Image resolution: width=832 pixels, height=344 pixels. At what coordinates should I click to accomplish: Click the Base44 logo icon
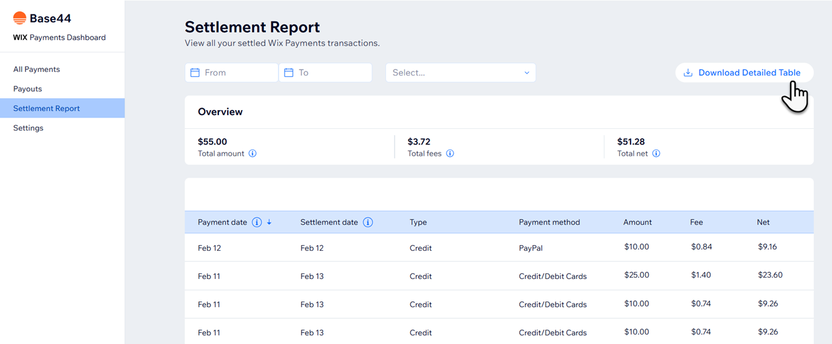tap(20, 18)
